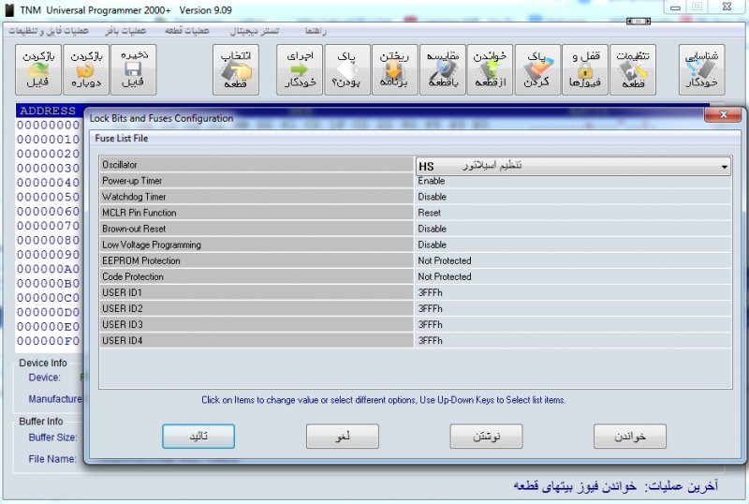
Task: Click the Enable value of Power-up Timer
Action: [x=432, y=181]
